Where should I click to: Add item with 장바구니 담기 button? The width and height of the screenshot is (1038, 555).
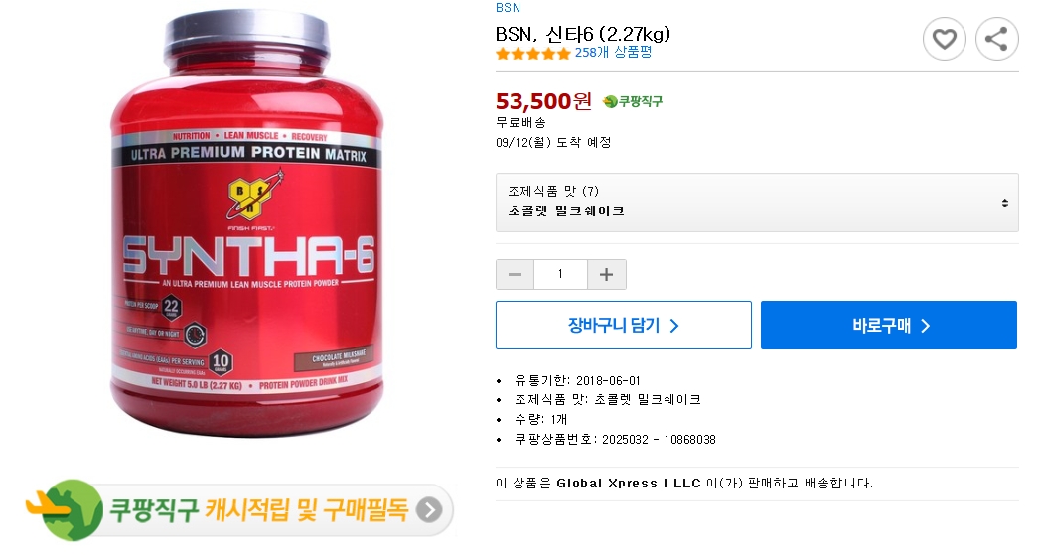click(x=624, y=325)
